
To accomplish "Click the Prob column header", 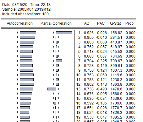I will click(129, 23).
